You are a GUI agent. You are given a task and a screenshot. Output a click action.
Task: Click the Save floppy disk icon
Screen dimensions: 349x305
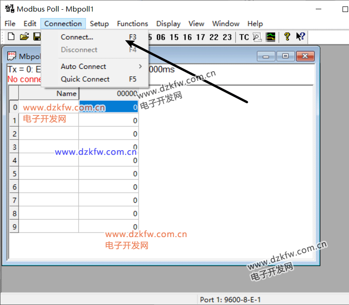36,37
